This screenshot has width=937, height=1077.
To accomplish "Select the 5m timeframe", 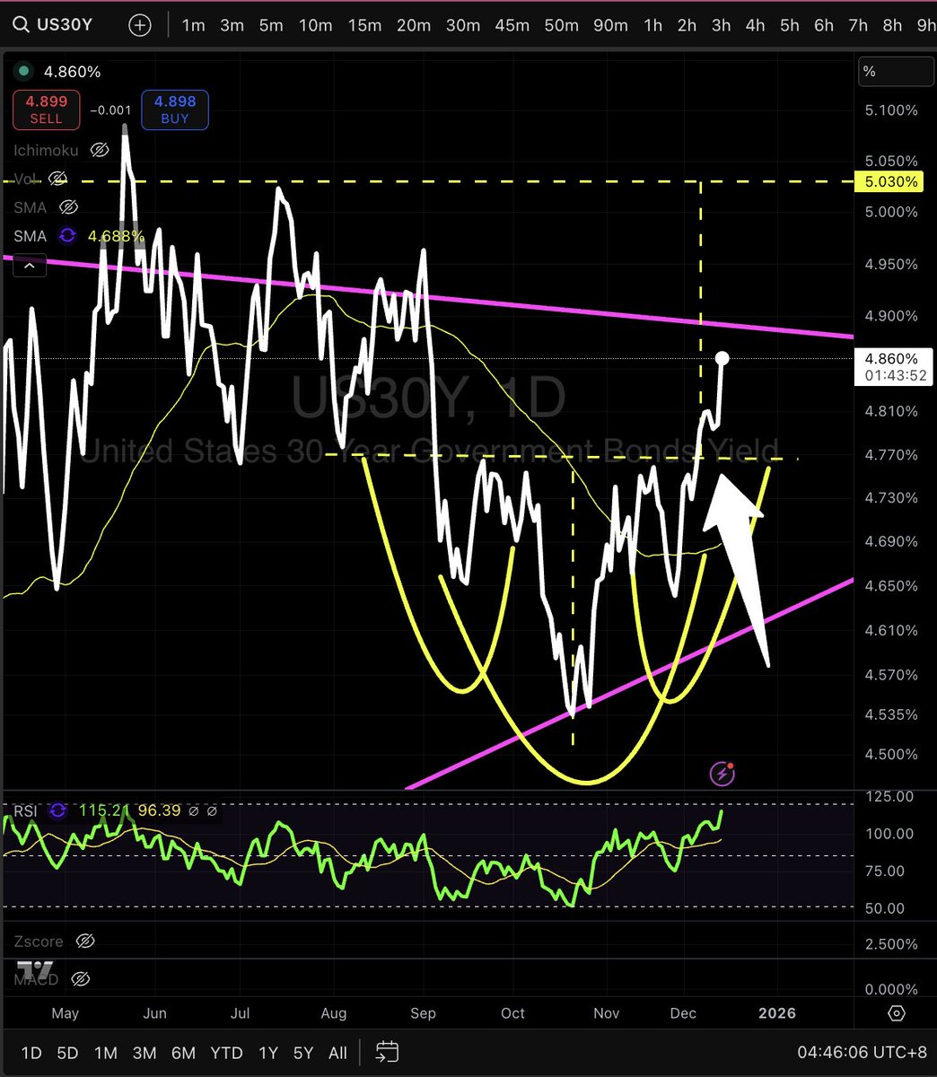I will [x=271, y=25].
